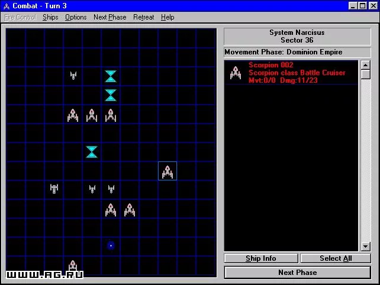
Task: Click the 'Scorpion 002' name text
Action: pyautogui.click(x=271, y=65)
